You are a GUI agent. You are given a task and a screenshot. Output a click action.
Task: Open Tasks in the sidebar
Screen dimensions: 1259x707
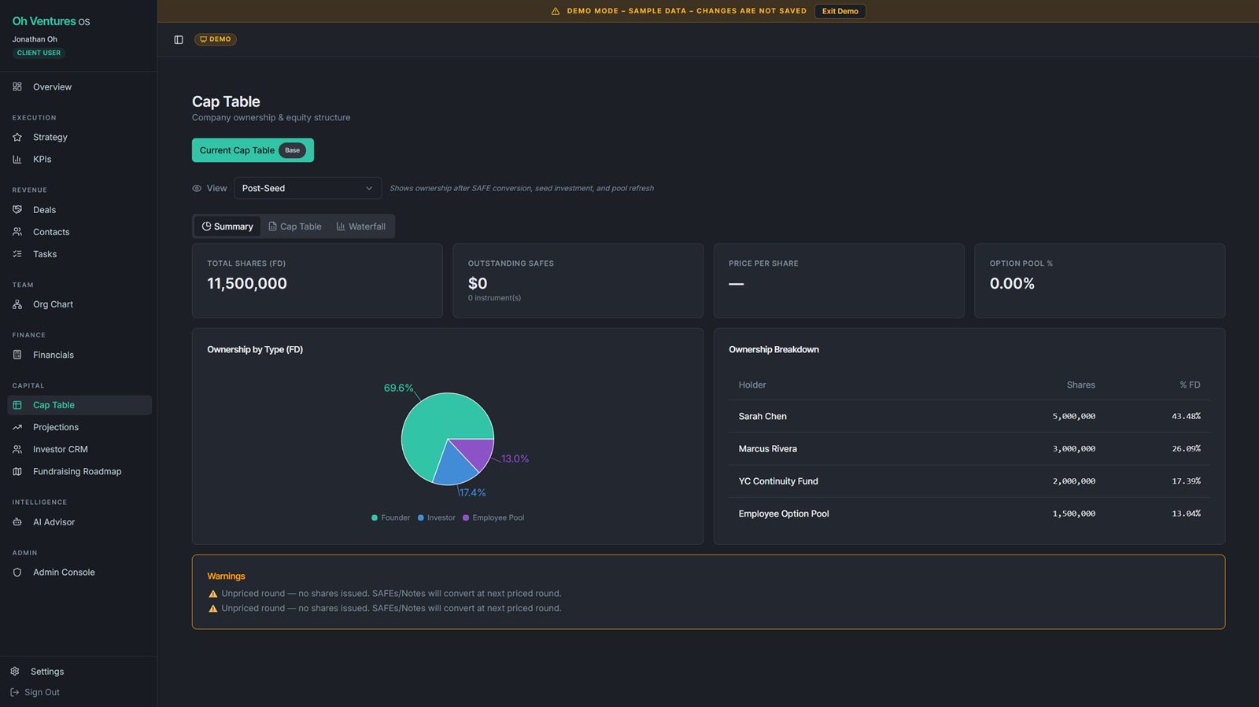79,254
